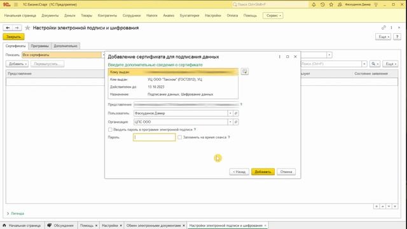Screen dimensions: 407x229
Task: Open the Добавить dropdown in certificates list
Action: (17, 64)
